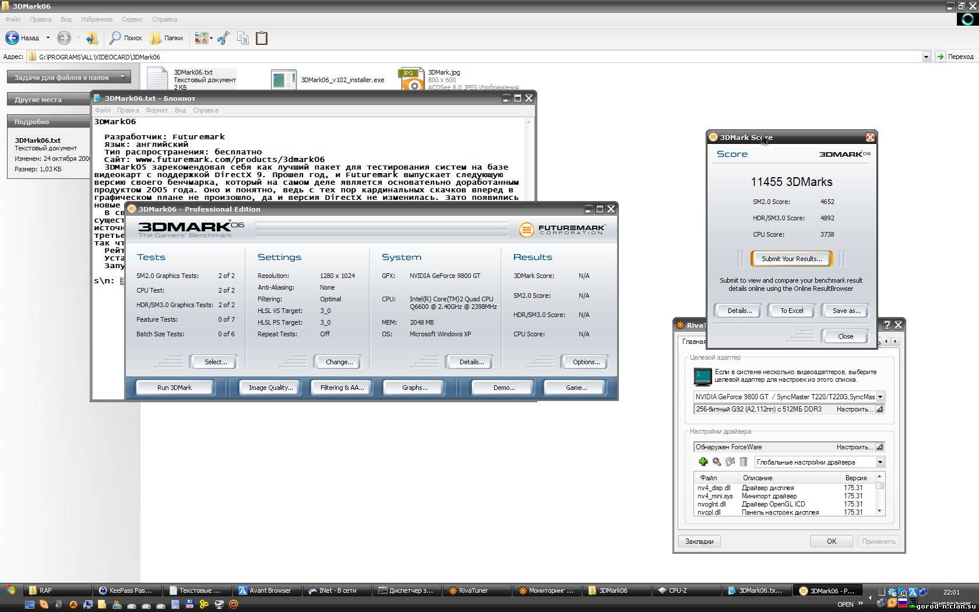Click Select button under Tests
Screen dimensions: 979x612
click(x=215, y=362)
